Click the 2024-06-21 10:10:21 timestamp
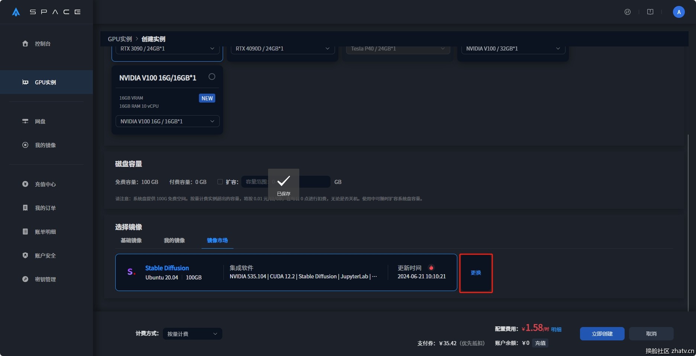The width and height of the screenshot is (696, 356). pos(422,276)
